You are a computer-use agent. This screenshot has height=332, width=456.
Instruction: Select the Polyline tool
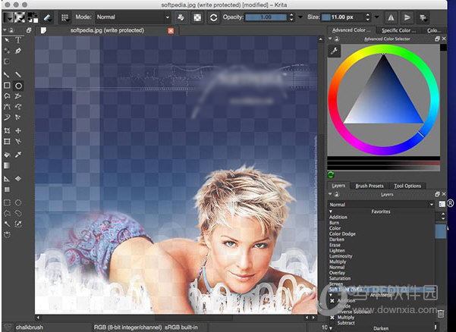(x=18, y=96)
